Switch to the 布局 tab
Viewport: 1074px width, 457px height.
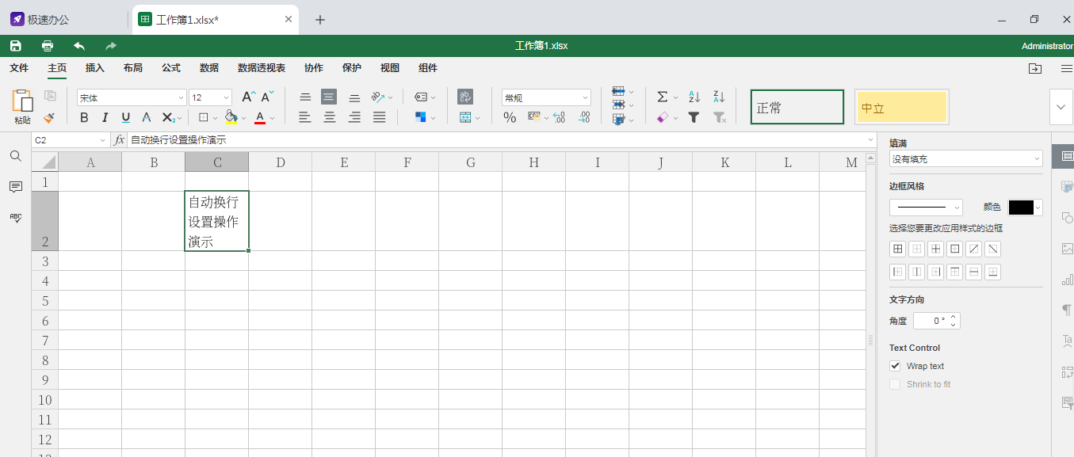tap(133, 68)
